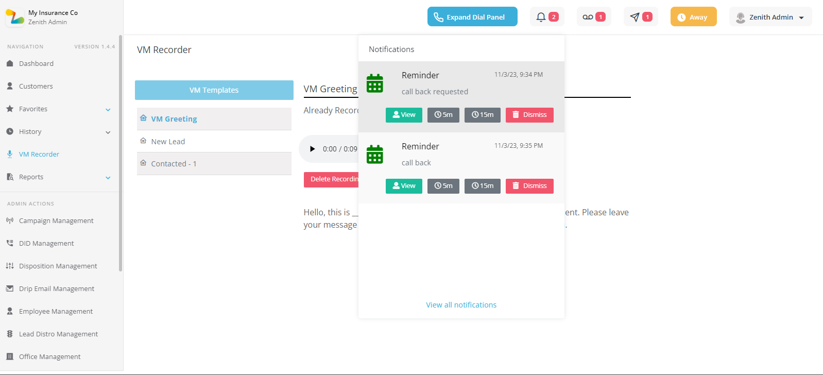Open the Zenith Admin dropdown arrow
Screen dimensions: 823x375
(801, 18)
